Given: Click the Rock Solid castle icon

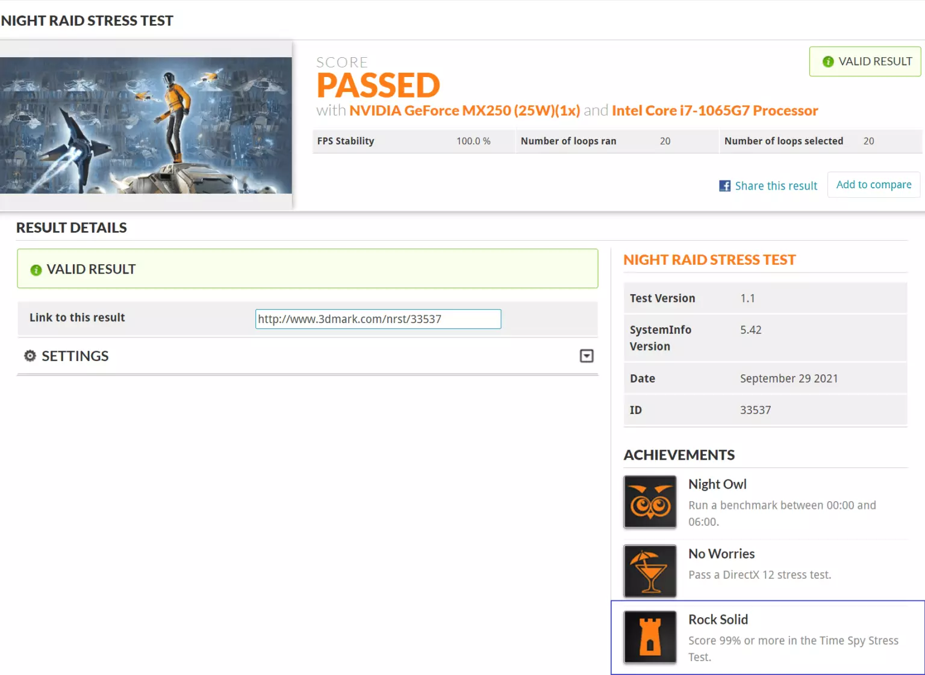Looking at the screenshot, I should click(x=650, y=637).
